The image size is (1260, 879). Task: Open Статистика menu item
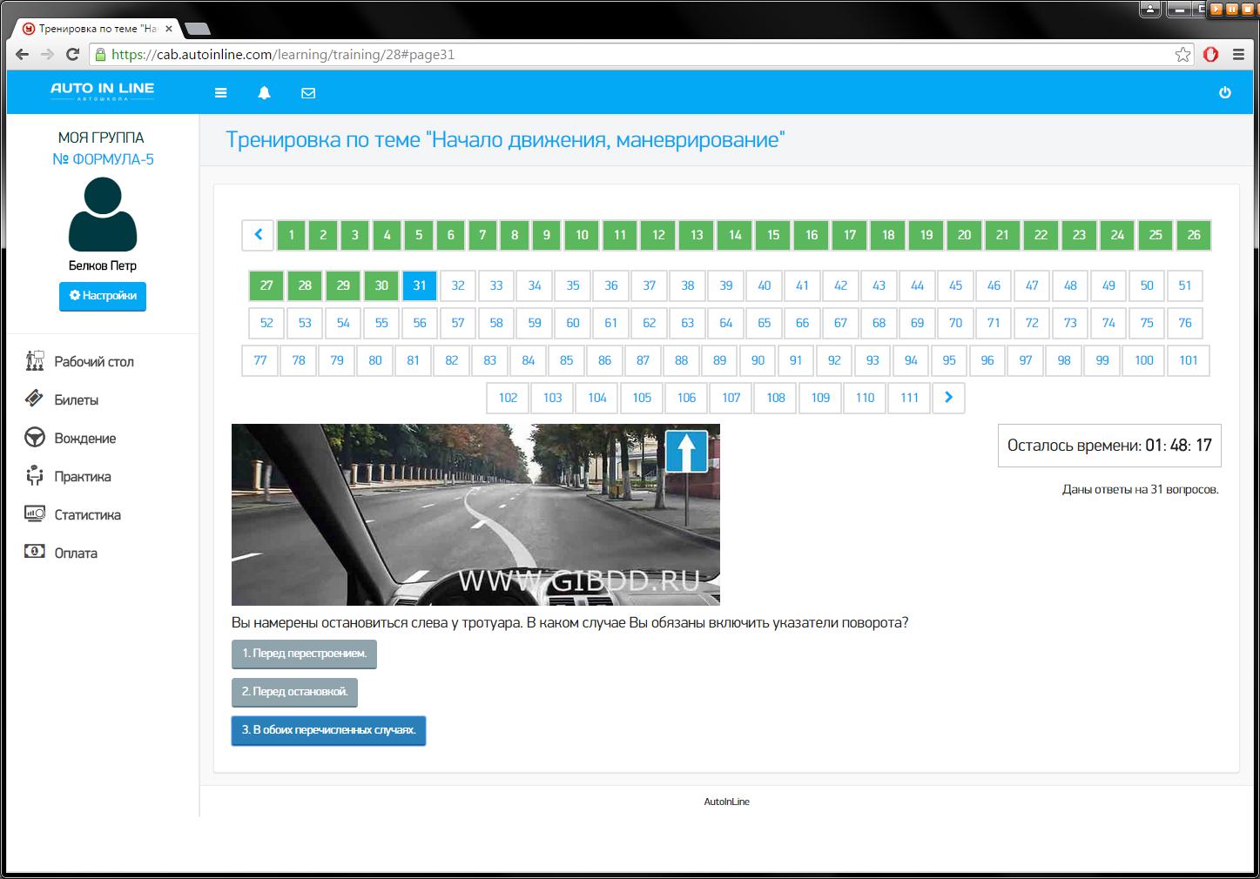[88, 515]
